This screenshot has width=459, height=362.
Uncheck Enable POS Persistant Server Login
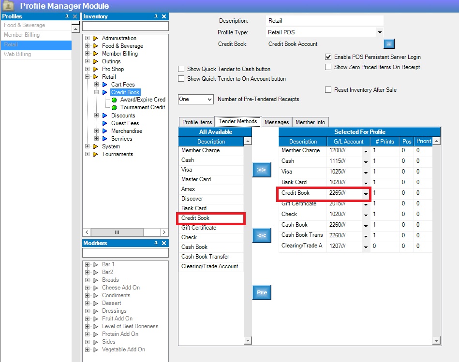click(328, 57)
